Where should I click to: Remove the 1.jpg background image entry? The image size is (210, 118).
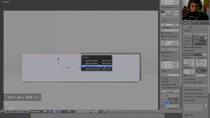[177, 96]
